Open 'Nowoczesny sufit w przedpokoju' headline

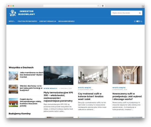tap(127, 96)
